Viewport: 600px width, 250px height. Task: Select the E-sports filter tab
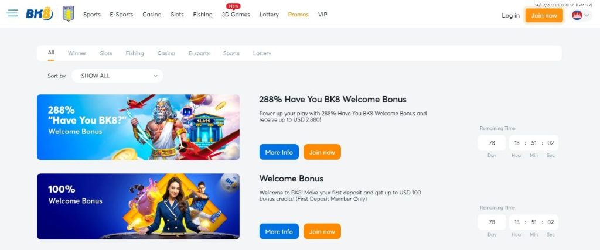click(x=199, y=53)
